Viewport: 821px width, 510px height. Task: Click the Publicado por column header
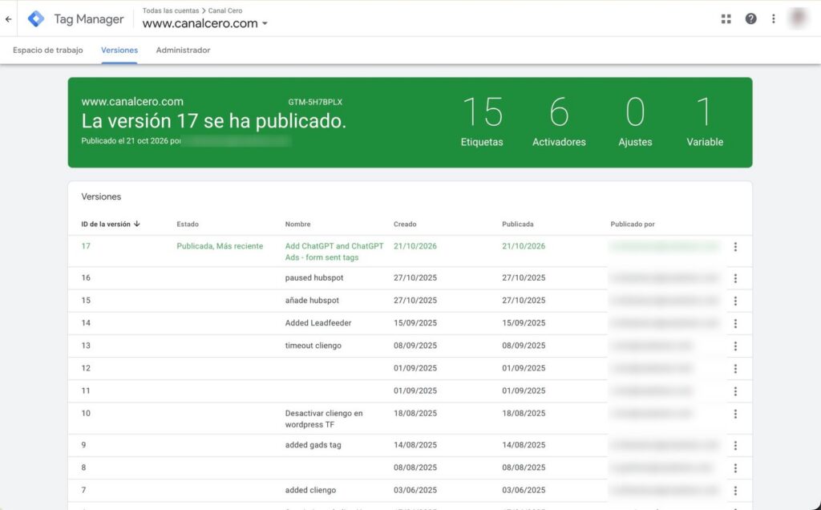[x=633, y=224]
